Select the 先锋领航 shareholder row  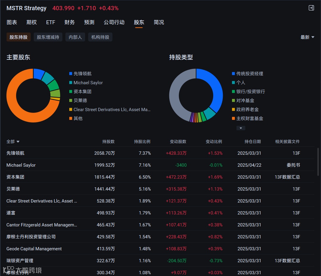click(x=160, y=153)
